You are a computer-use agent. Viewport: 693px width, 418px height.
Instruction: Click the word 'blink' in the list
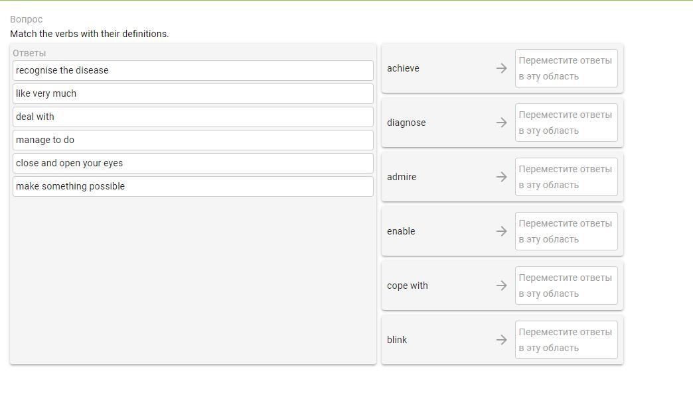point(397,340)
